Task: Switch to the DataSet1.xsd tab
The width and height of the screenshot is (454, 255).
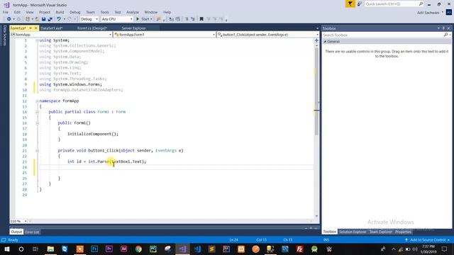Action: (51, 28)
